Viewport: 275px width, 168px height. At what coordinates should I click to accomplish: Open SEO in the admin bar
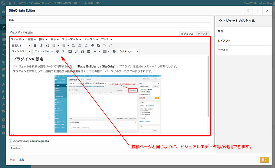(x=99, y=3)
